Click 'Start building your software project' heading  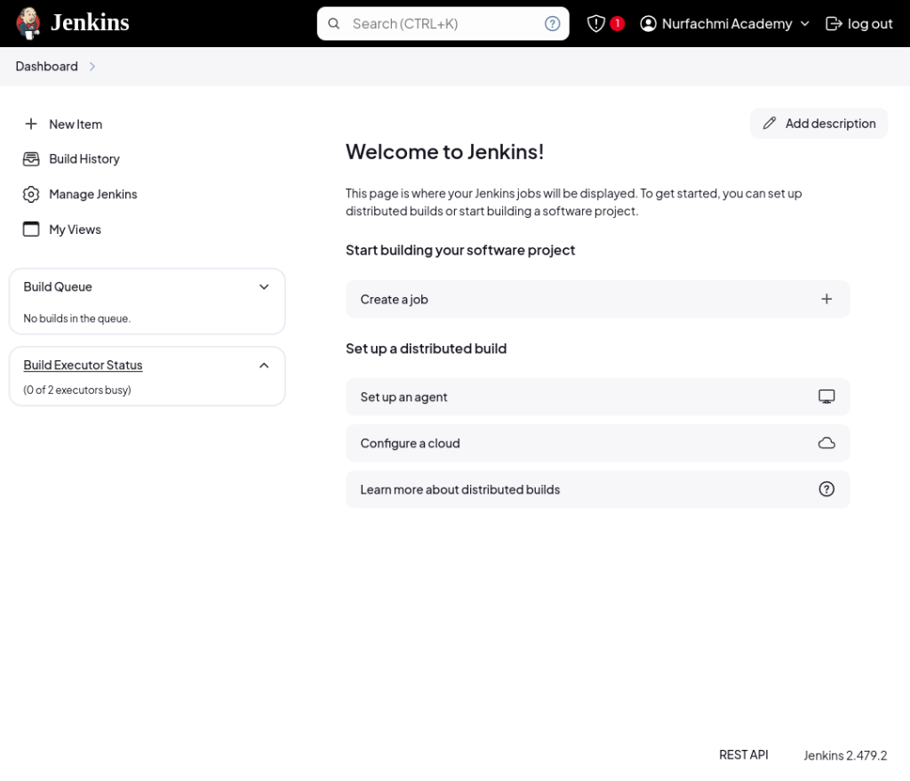[460, 251]
